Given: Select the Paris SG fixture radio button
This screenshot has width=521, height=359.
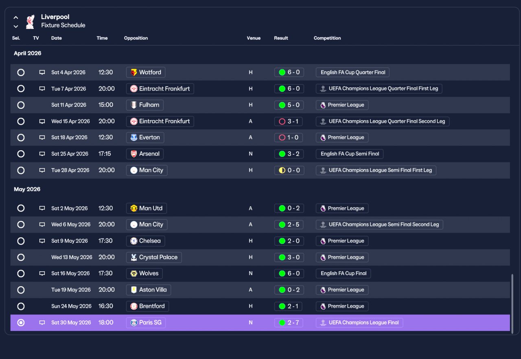Looking at the screenshot, I should (x=21, y=323).
